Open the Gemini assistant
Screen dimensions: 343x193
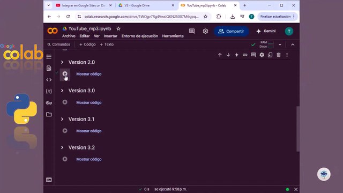tap(266, 31)
